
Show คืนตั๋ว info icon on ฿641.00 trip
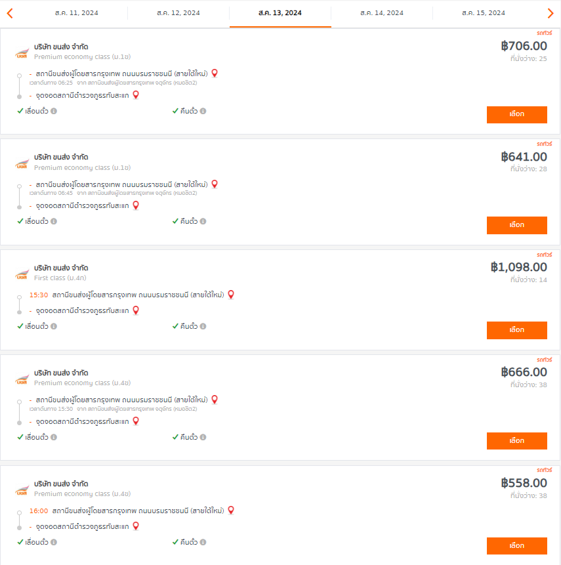(203, 221)
